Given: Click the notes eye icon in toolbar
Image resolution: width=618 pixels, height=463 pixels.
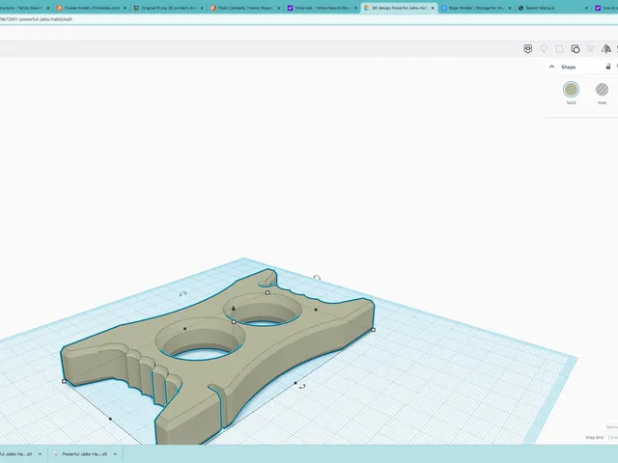Looking at the screenshot, I should pos(528,49).
